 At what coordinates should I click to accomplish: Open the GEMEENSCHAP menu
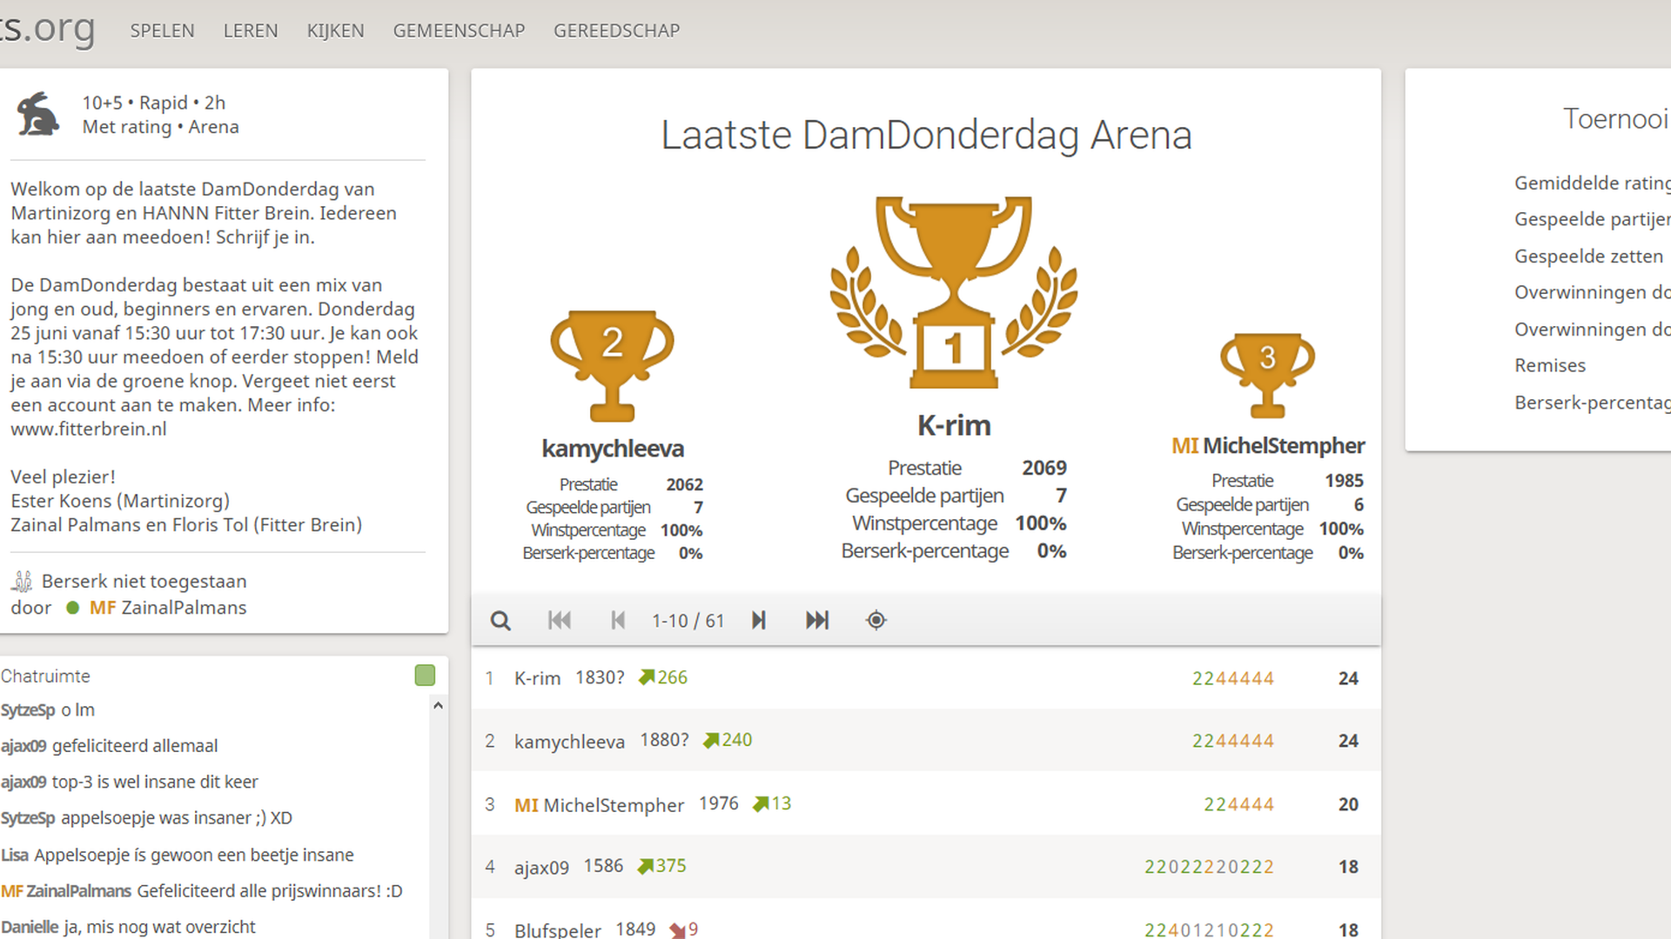459,30
